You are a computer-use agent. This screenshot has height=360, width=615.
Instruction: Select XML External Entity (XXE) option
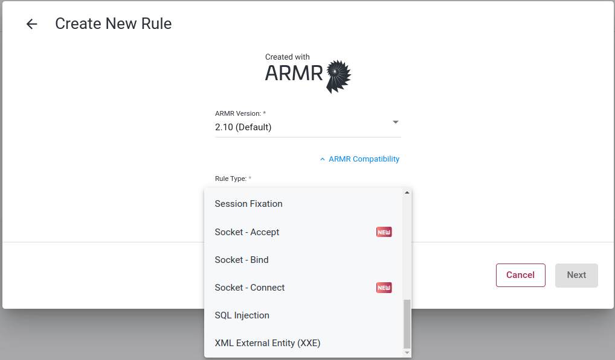(304, 343)
